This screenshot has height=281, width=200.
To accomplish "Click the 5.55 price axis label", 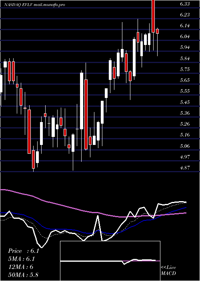I will click(185, 91).
